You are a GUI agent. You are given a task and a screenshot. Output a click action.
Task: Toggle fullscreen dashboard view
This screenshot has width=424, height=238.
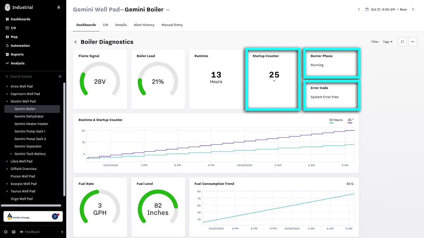[402, 42]
